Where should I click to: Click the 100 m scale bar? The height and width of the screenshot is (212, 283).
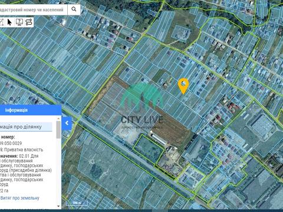coord(77,203)
